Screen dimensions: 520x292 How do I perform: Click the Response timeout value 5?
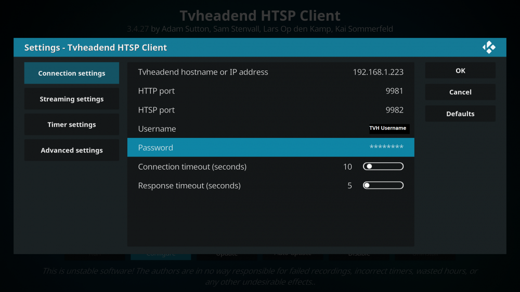tap(349, 186)
